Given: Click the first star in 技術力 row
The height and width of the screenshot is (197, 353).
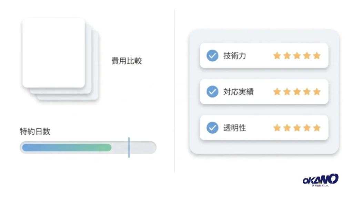Looking at the screenshot, I should click(277, 55).
